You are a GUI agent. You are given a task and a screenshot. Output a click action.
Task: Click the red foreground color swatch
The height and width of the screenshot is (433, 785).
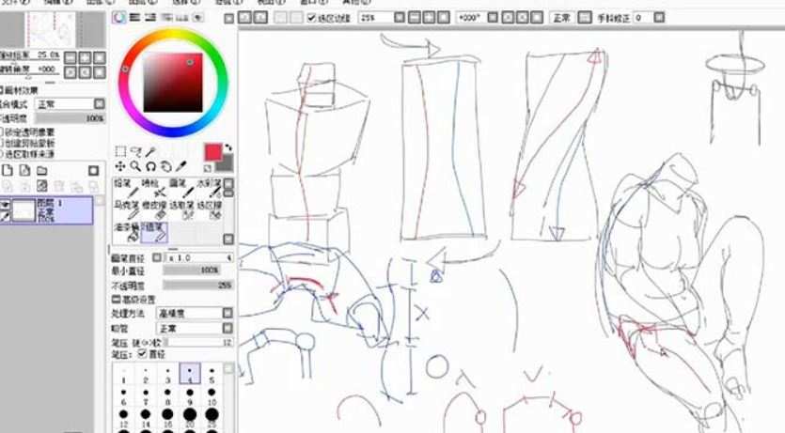coord(214,152)
